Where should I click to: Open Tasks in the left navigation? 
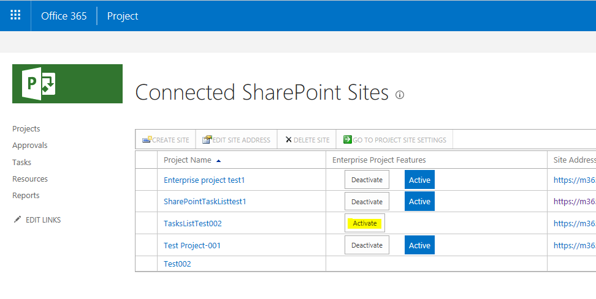[x=21, y=162]
